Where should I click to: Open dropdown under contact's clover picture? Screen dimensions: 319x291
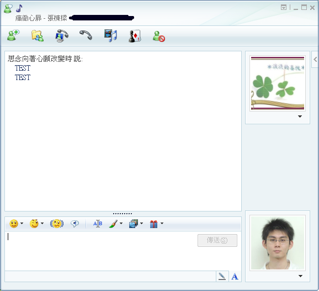click(300, 117)
